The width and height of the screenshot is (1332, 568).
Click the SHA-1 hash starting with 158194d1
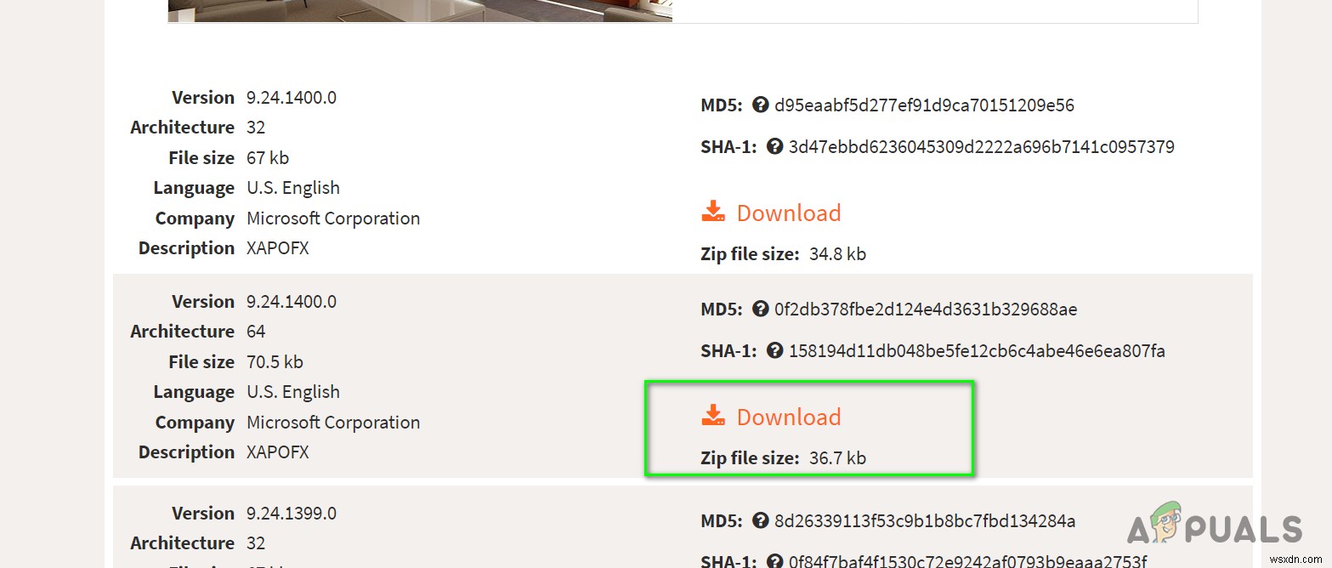pos(977,350)
